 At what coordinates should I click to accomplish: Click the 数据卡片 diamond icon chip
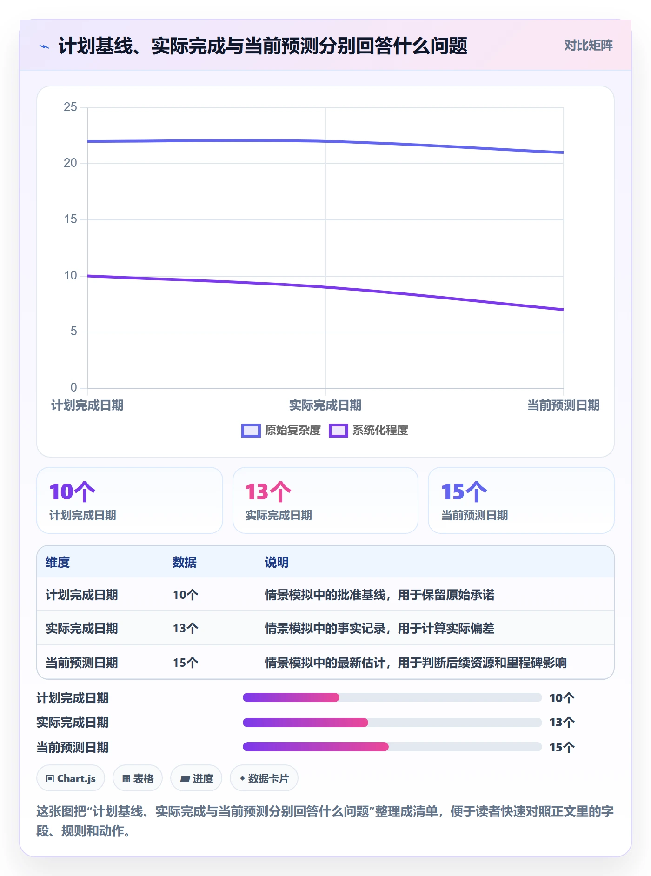click(264, 778)
